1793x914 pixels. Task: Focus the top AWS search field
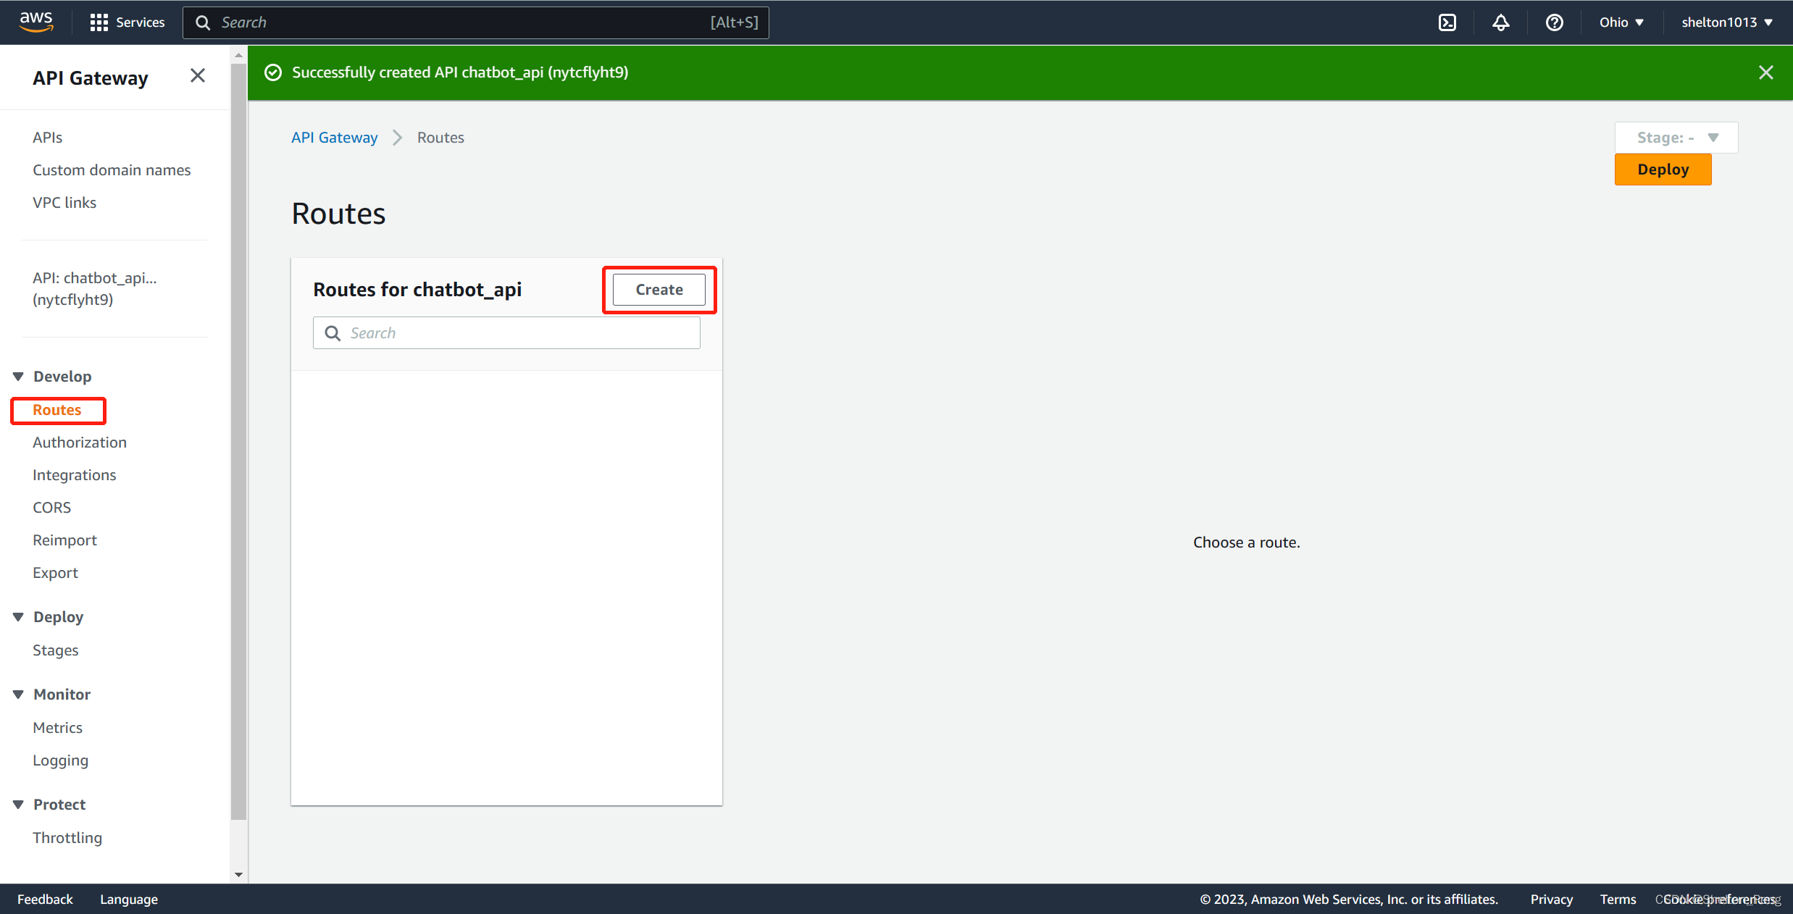476,22
